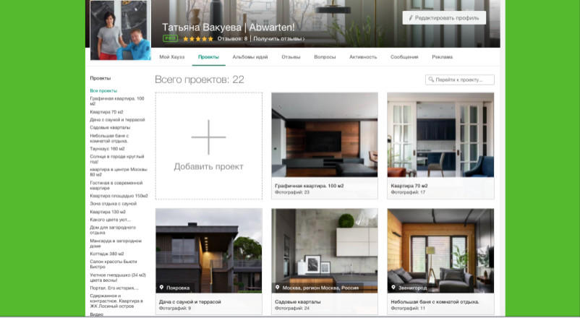Click the Графичная квартира. 100 м2 card title

310,186
